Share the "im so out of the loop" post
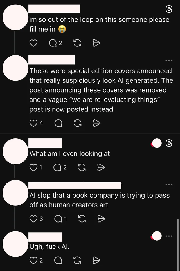 tap(96, 43)
